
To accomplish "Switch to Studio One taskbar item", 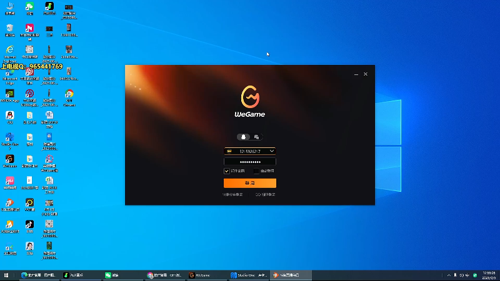I will point(248,275).
